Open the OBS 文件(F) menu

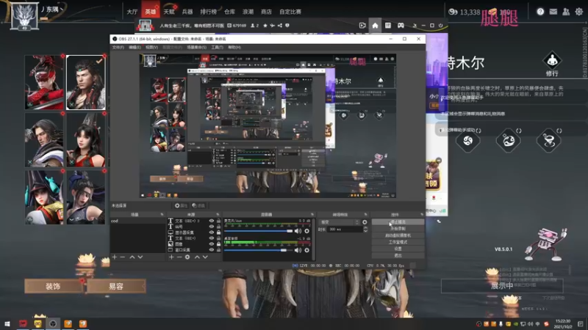[x=118, y=48]
